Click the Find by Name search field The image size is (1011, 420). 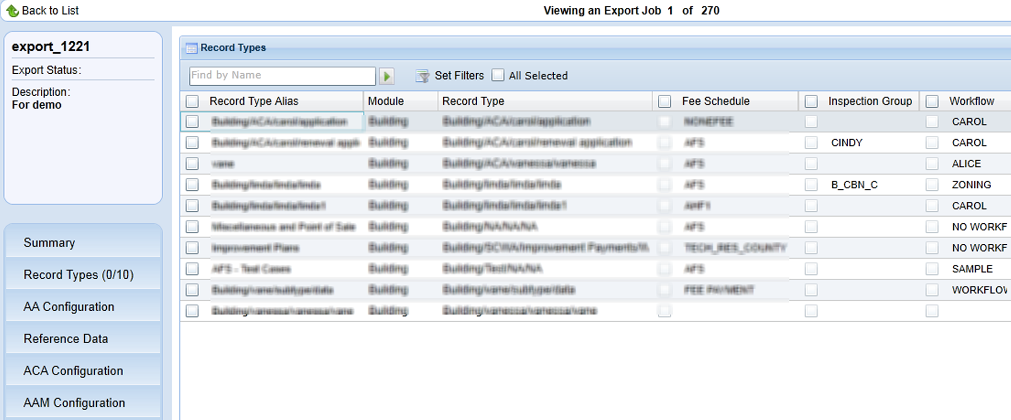(x=282, y=76)
